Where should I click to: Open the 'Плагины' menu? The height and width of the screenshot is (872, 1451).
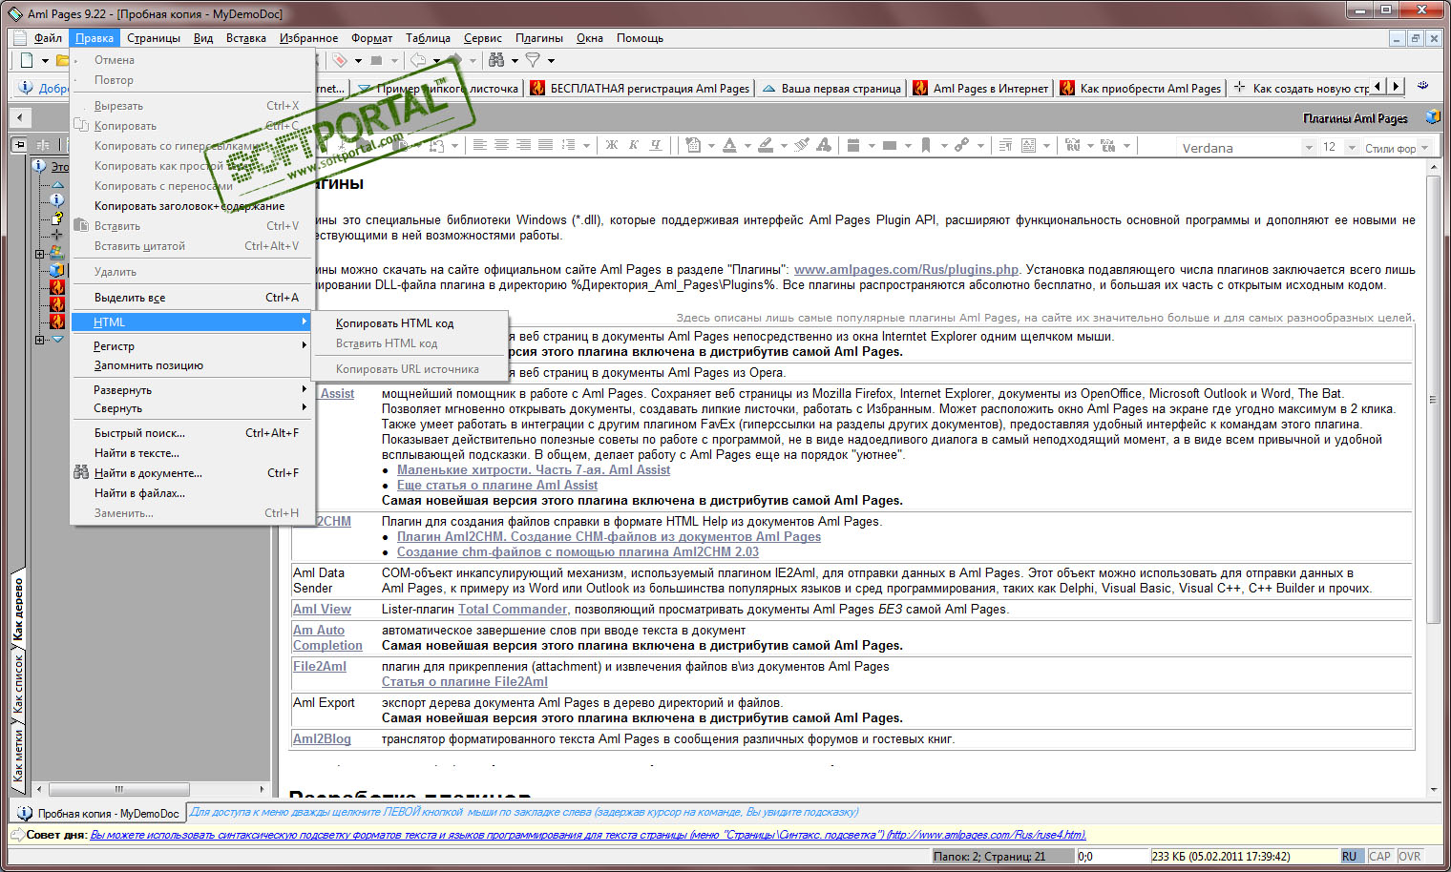pyautogui.click(x=539, y=38)
